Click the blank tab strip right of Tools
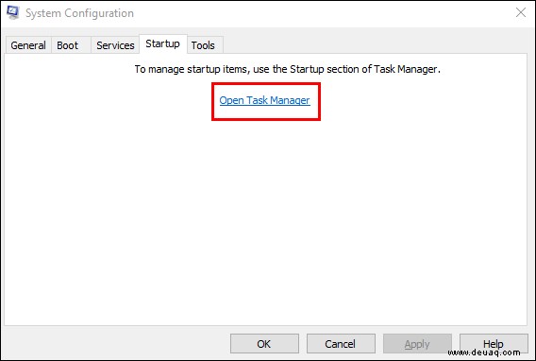536x361 pixels. [375, 44]
